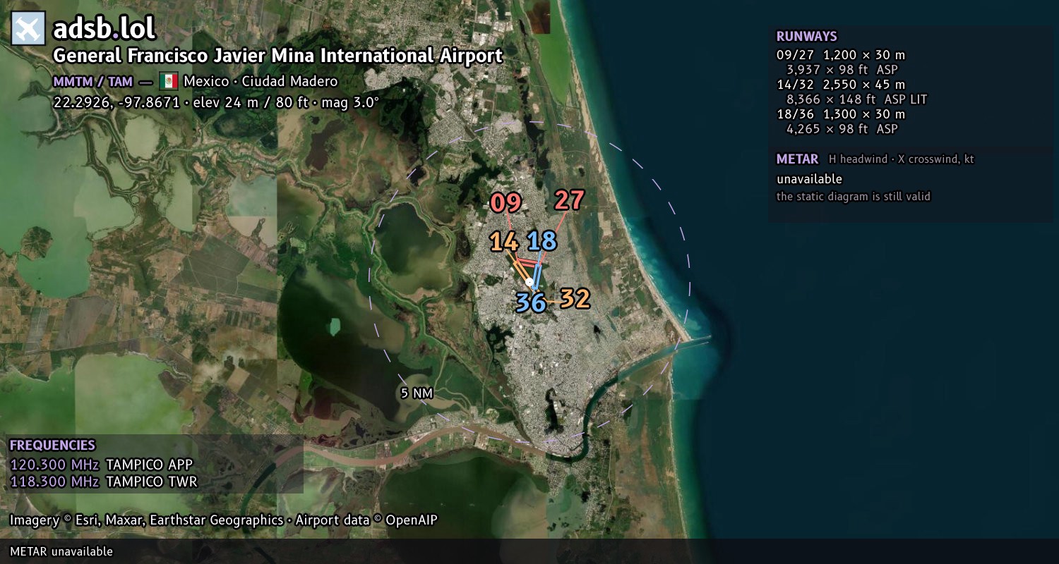
Task: Select the 120.300 MHz TAMPICO APP frequency
Action: (101, 465)
